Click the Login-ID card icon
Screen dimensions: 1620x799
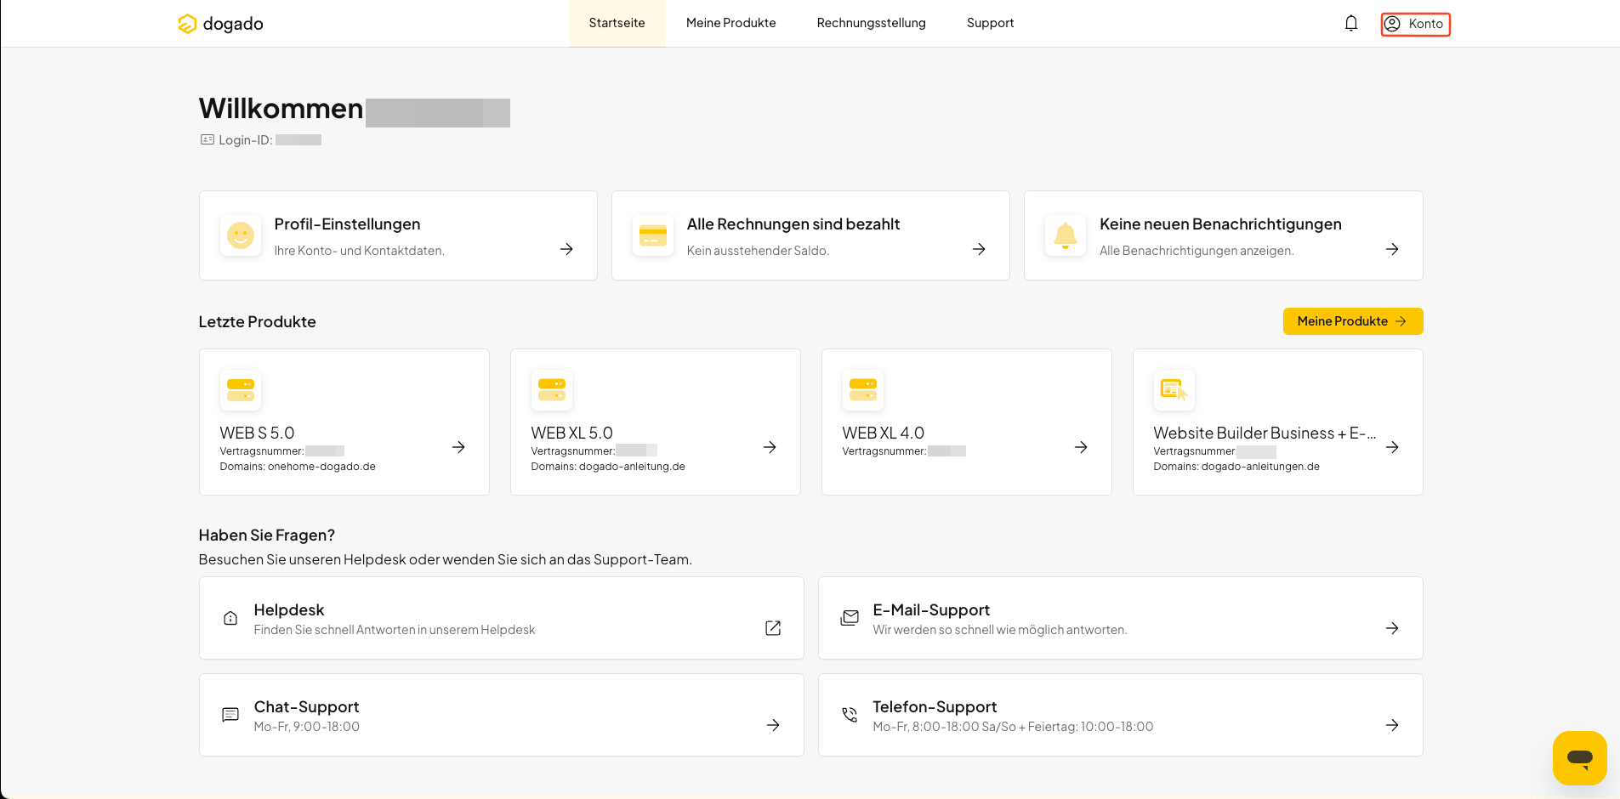[207, 139]
